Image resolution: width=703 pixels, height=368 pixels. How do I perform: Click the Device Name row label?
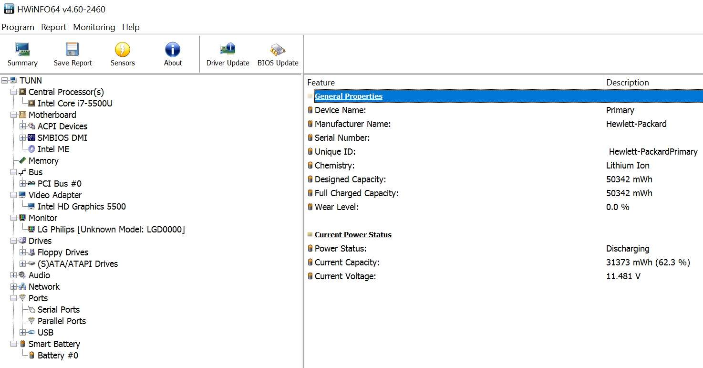pos(340,110)
